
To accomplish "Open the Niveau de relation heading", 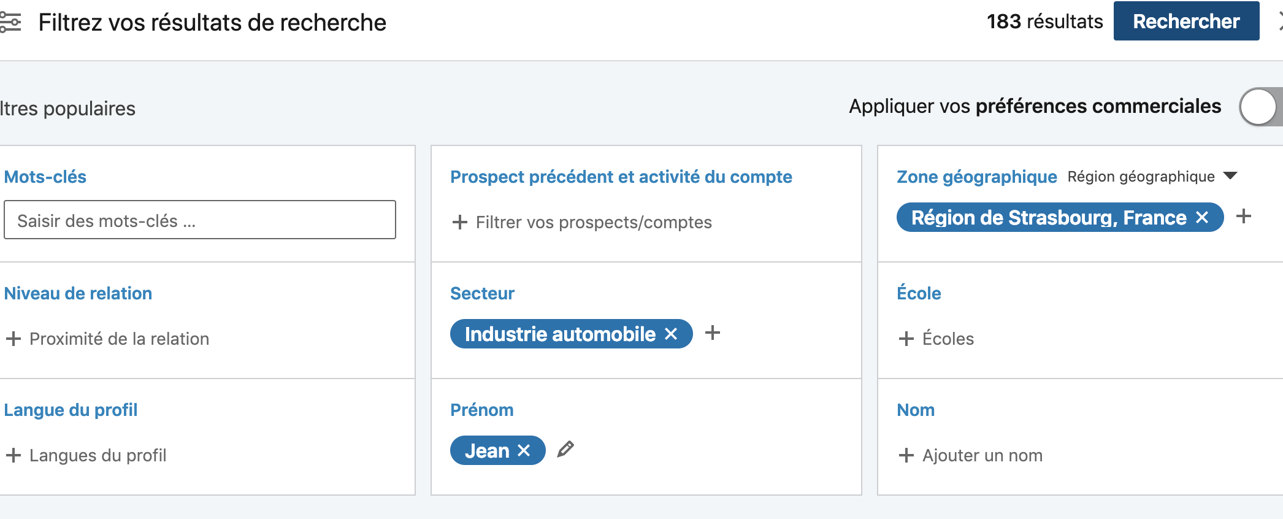I will pyautogui.click(x=78, y=293).
